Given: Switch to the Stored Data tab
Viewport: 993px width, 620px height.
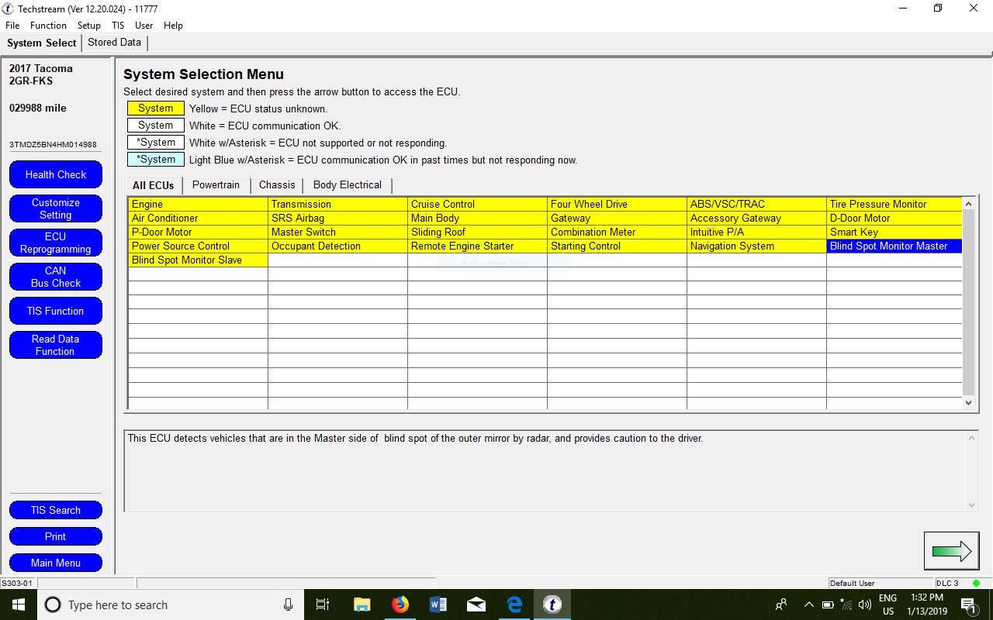Looking at the screenshot, I should click(x=114, y=43).
